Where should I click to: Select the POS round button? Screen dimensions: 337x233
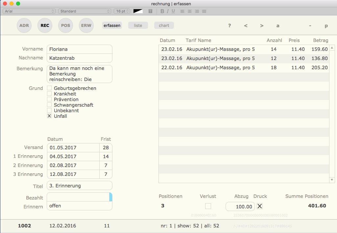[x=65, y=26]
